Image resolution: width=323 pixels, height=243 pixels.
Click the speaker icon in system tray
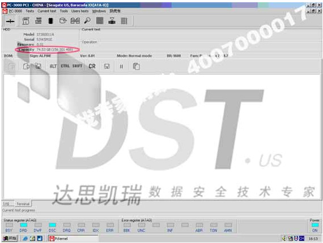coord(284,238)
